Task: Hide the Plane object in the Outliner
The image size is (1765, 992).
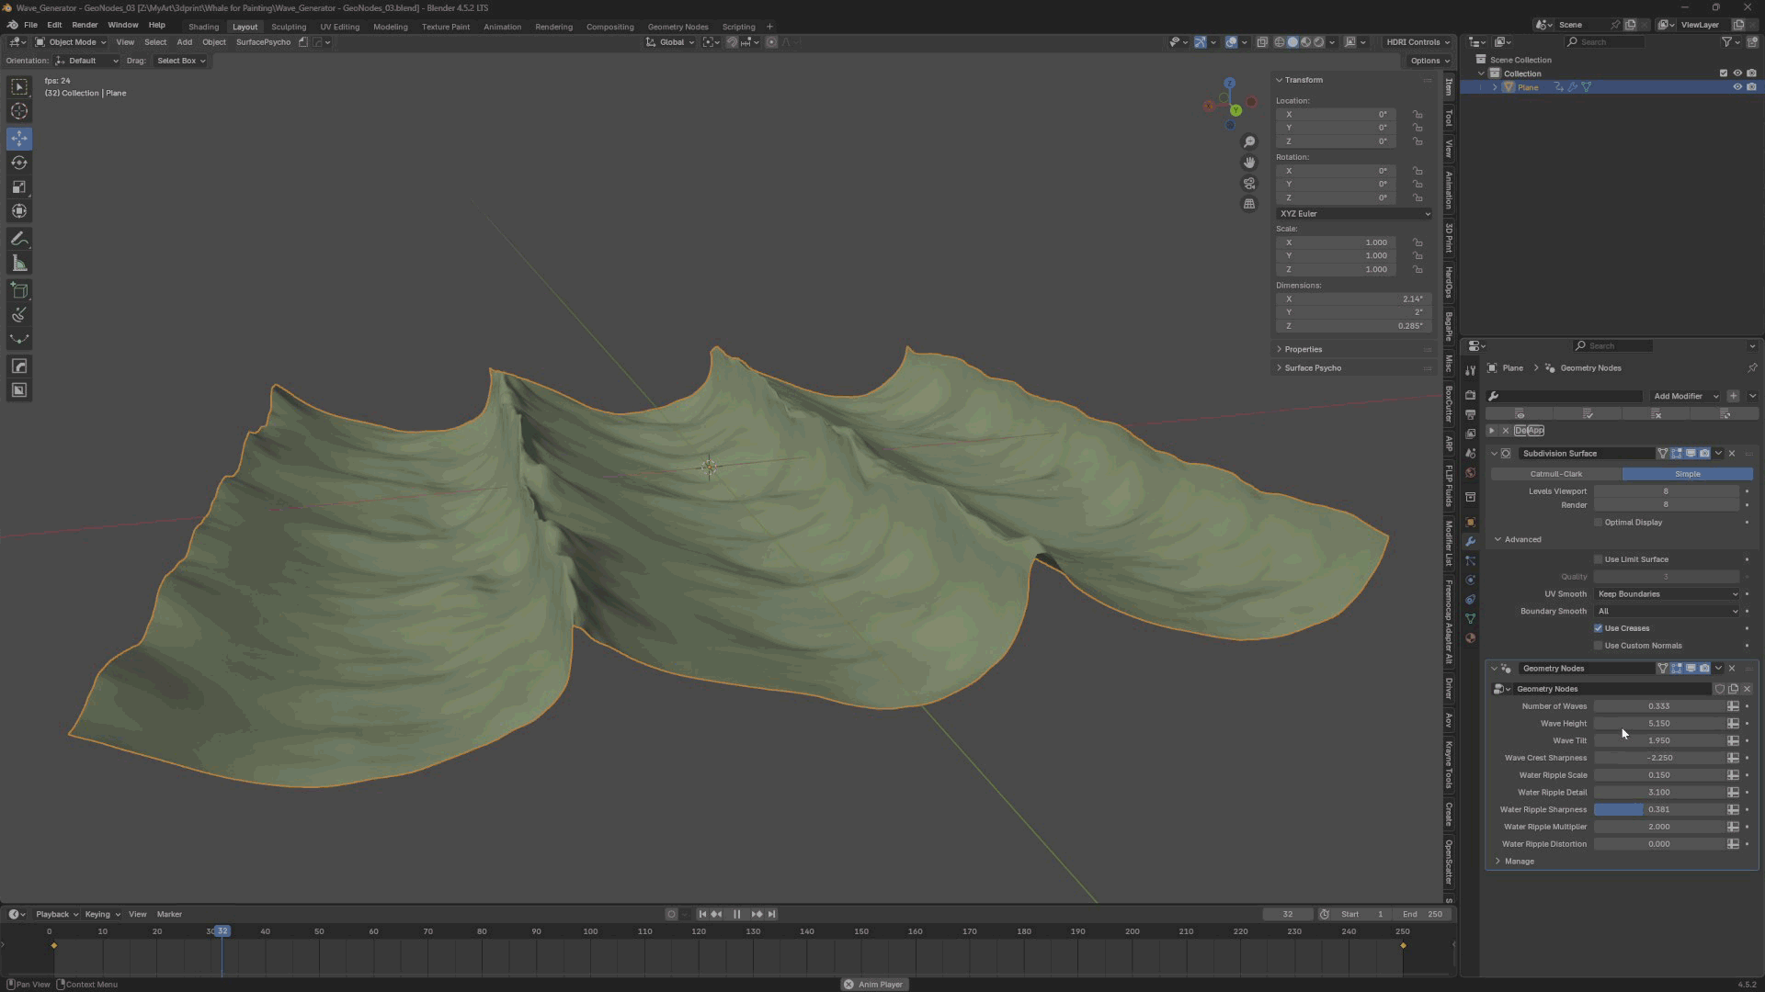Action: click(x=1737, y=86)
